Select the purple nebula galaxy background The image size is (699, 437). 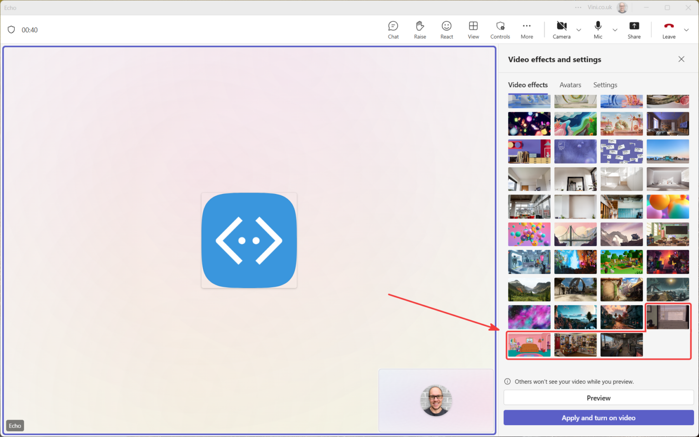(529, 317)
